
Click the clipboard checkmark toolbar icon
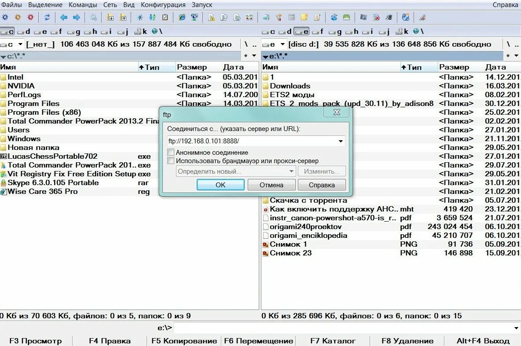click(x=165, y=17)
